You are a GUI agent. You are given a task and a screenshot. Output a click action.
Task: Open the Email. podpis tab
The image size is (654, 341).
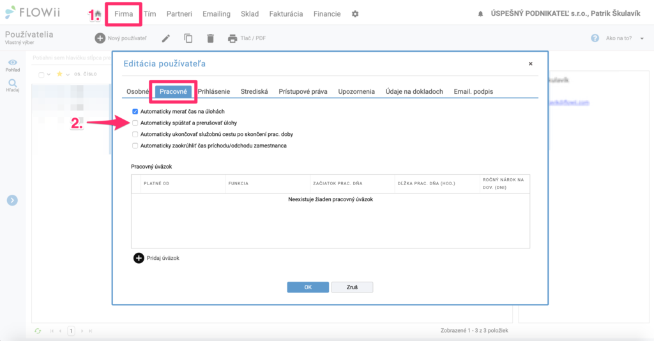pyautogui.click(x=473, y=92)
